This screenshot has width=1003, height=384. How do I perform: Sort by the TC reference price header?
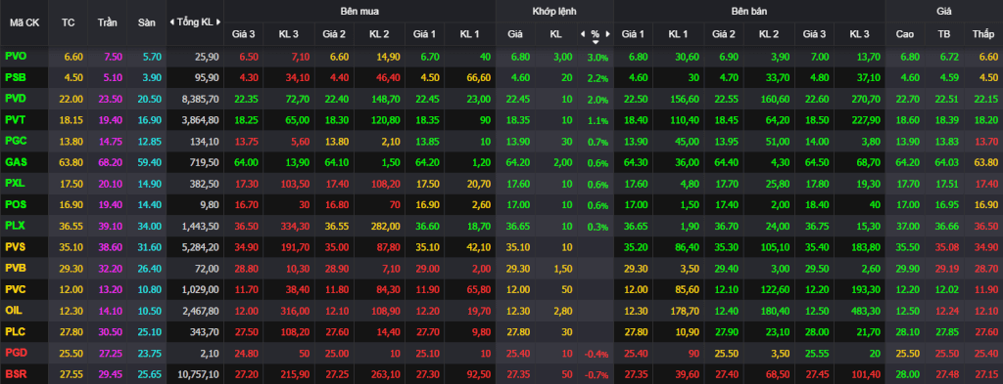[x=68, y=22]
